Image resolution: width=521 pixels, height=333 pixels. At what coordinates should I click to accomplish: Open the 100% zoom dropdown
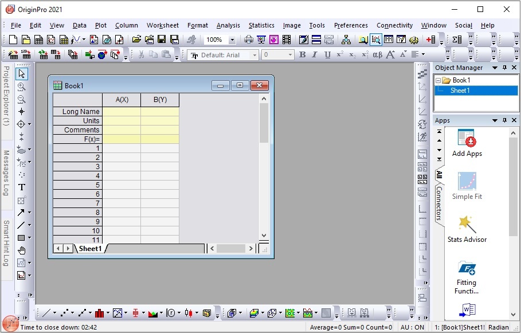[x=232, y=40]
